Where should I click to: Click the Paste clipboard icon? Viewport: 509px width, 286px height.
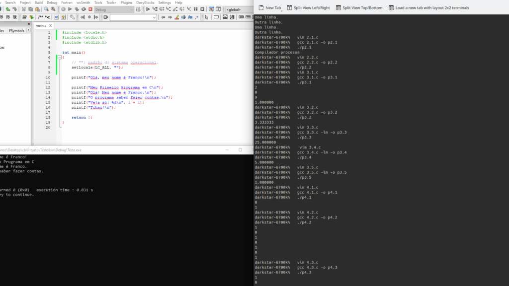click(37, 9)
